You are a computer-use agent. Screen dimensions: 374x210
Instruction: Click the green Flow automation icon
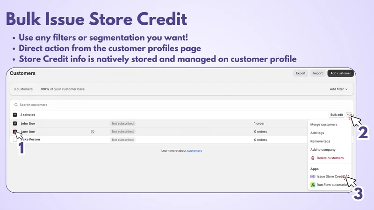click(x=313, y=185)
